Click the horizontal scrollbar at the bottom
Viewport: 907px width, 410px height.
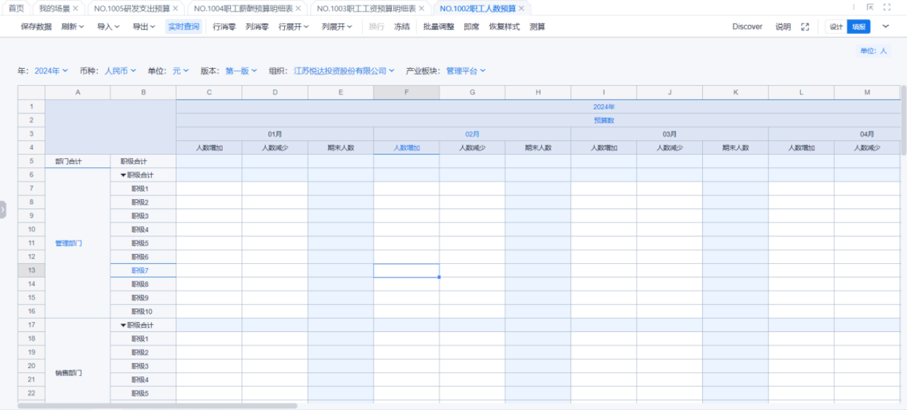point(158,406)
